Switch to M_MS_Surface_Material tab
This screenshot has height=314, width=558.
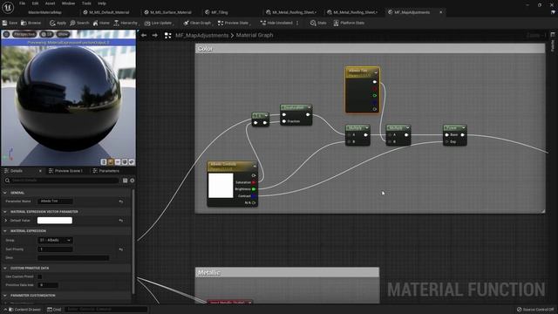[168, 12]
